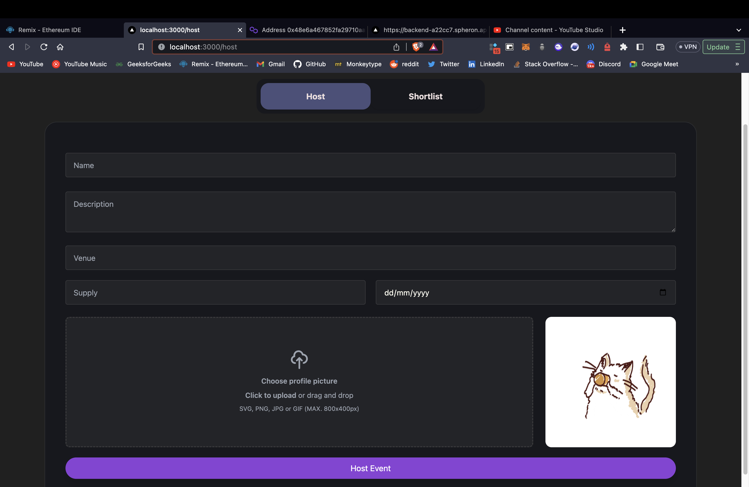Switch to Remix - Ethereum IDE tab
The height and width of the screenshot is (487, 749).
click(50, 30)
